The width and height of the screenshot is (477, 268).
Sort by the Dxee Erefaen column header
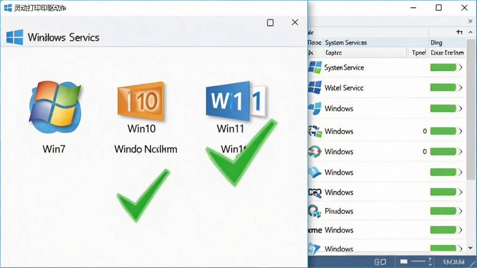pos(447,53)
